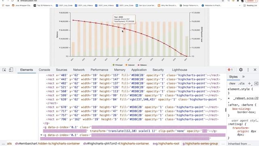Screen dimensions: 259x146
Task: Click highlighted 2030 balance point on chart
Action: [x=124, y=29]
